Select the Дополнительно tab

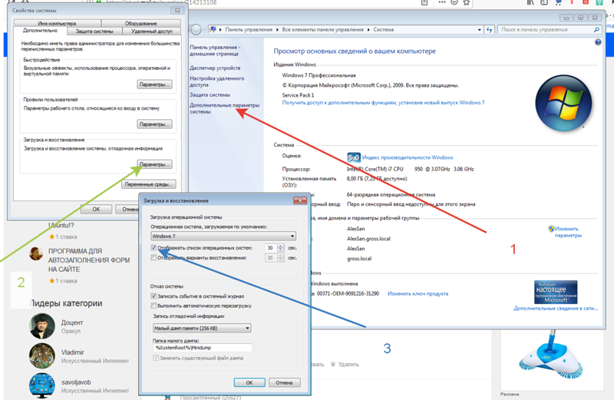point(40,31)
